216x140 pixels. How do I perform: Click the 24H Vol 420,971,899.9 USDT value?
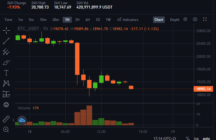(94, 7)
